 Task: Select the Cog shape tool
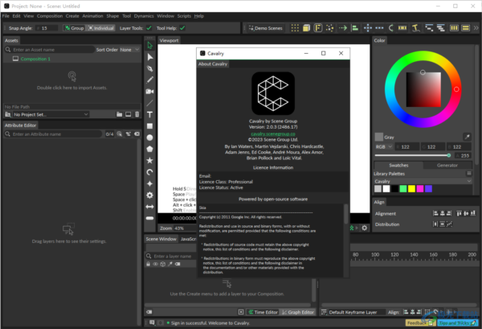pos(149,195)
